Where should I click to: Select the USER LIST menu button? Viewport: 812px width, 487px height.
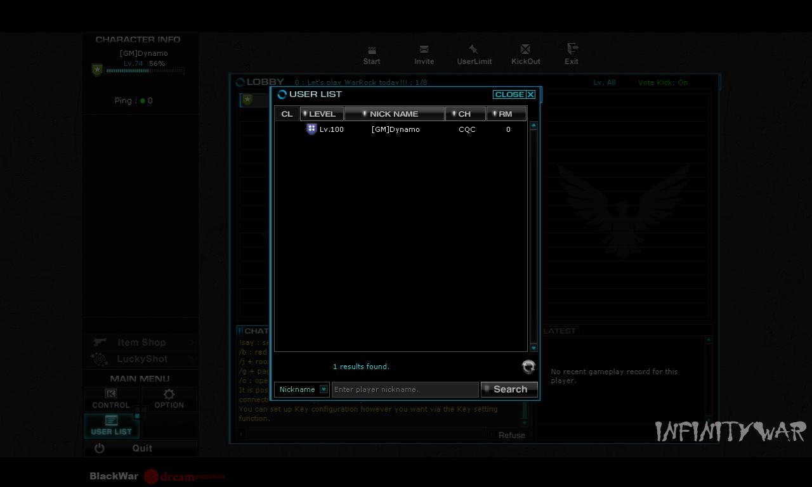(111, 426)
